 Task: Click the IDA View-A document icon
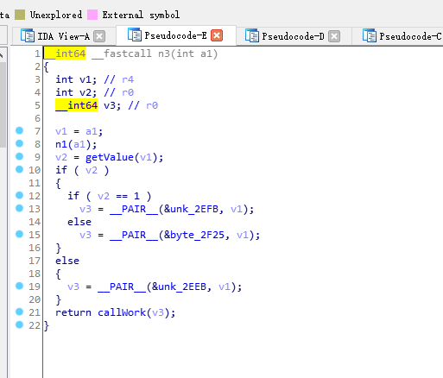coord(28,35)
